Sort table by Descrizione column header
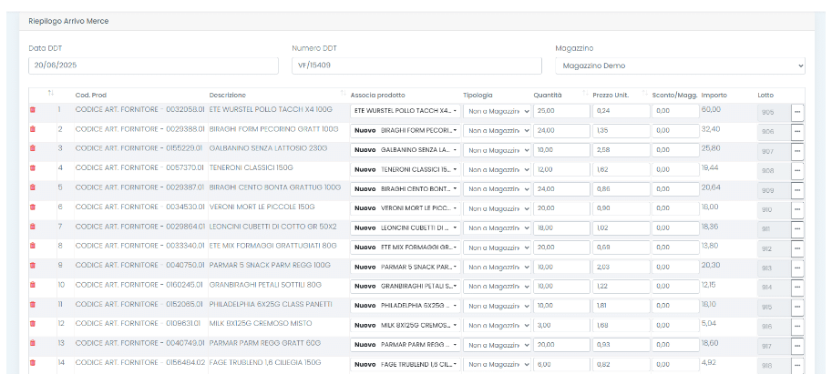 pos(228,95)
